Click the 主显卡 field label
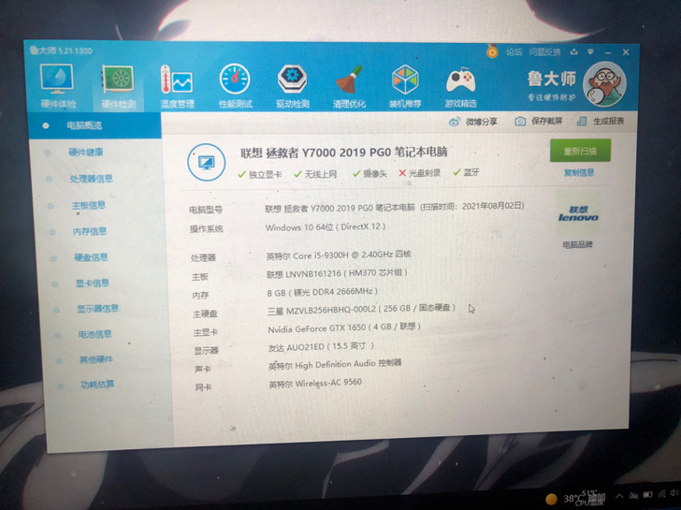This screenshot has height=510, width=681. tap(206, 333)
